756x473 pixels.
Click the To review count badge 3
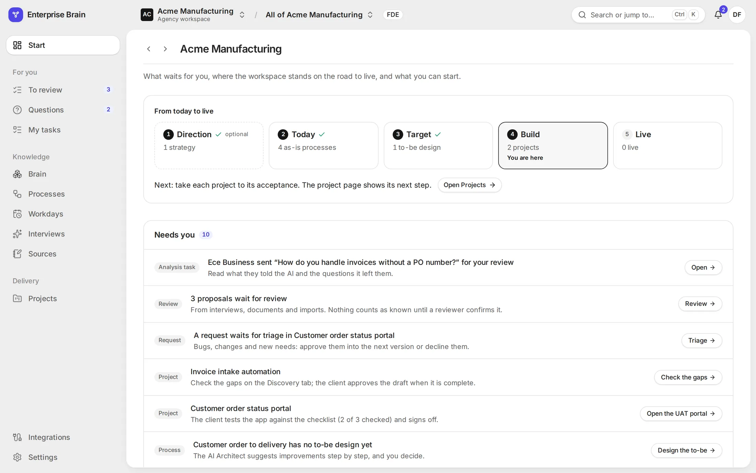(108, 89)
